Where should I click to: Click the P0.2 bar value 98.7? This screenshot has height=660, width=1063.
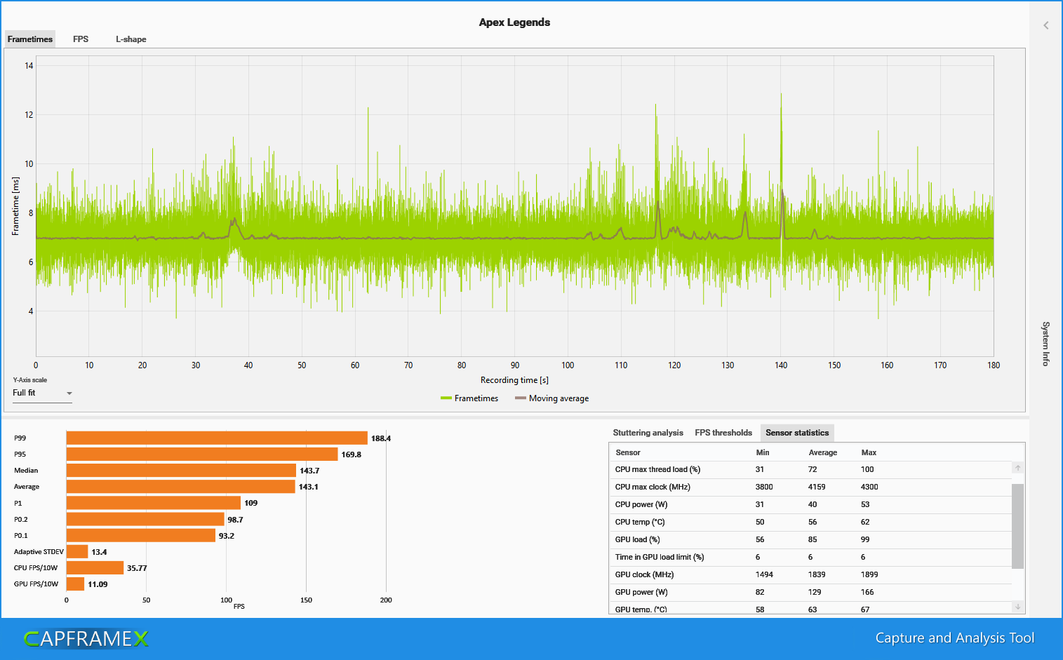(x=235, y=520)
